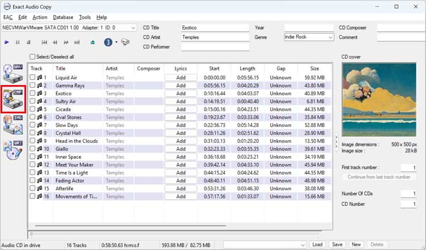Click the WRI write CD sidebar icon
Viewport: 426px width, 250px height.
pos(13,150)
